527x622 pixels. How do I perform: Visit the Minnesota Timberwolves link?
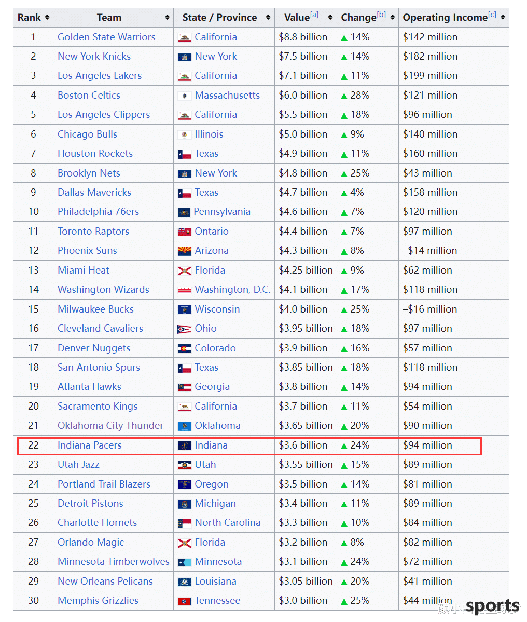pos(114,562)
